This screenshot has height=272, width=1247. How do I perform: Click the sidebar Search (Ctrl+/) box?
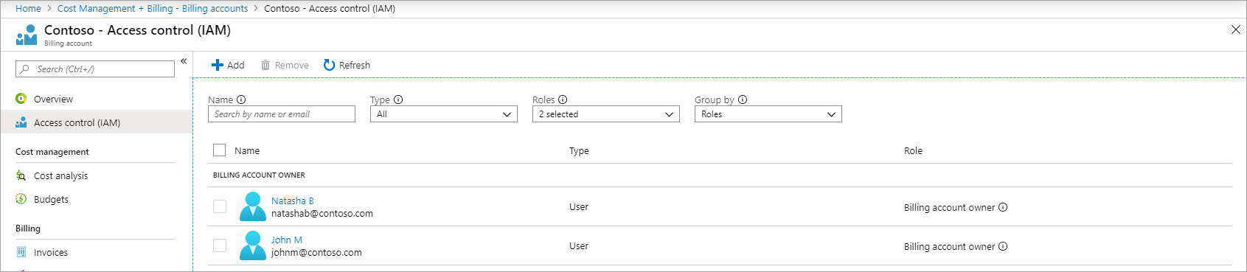(x=95, y=69)
